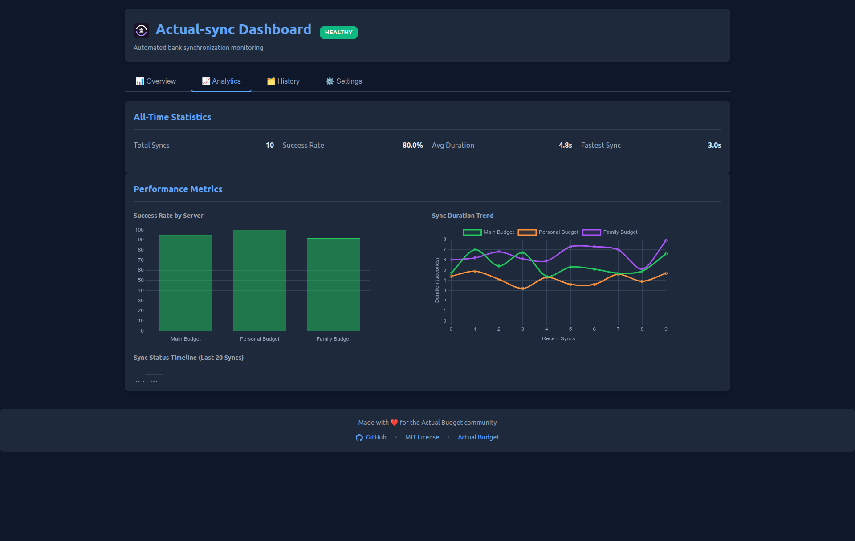Click the Fastest Sync label

coord(601,145)
